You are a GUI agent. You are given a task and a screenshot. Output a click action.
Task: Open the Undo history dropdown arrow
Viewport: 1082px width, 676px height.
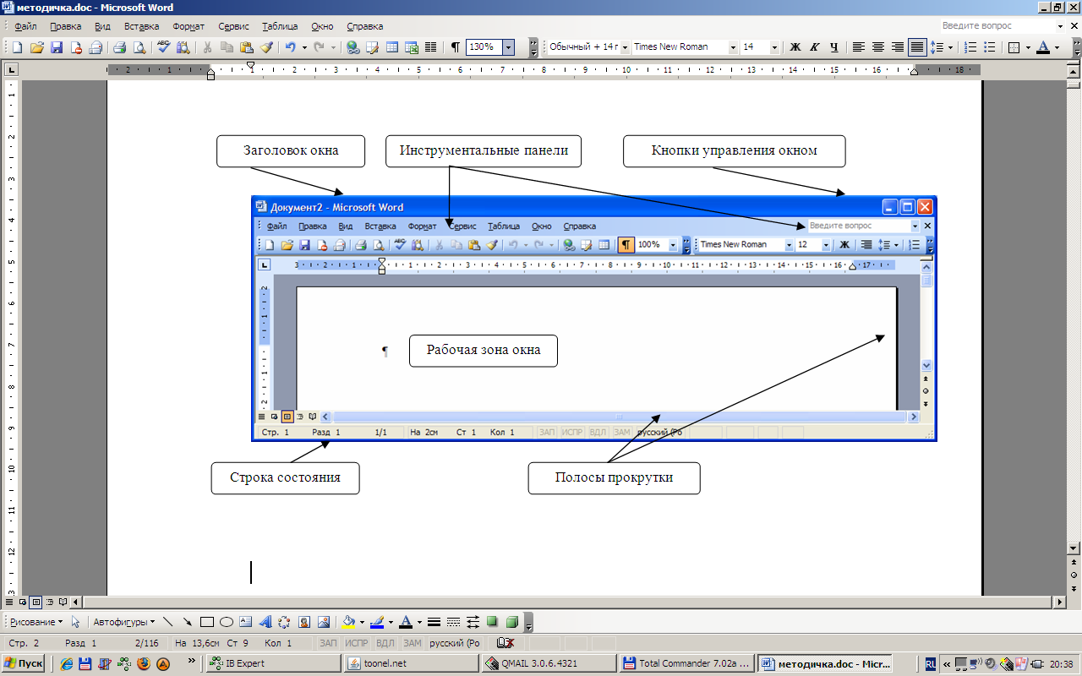tap(303, 47)
